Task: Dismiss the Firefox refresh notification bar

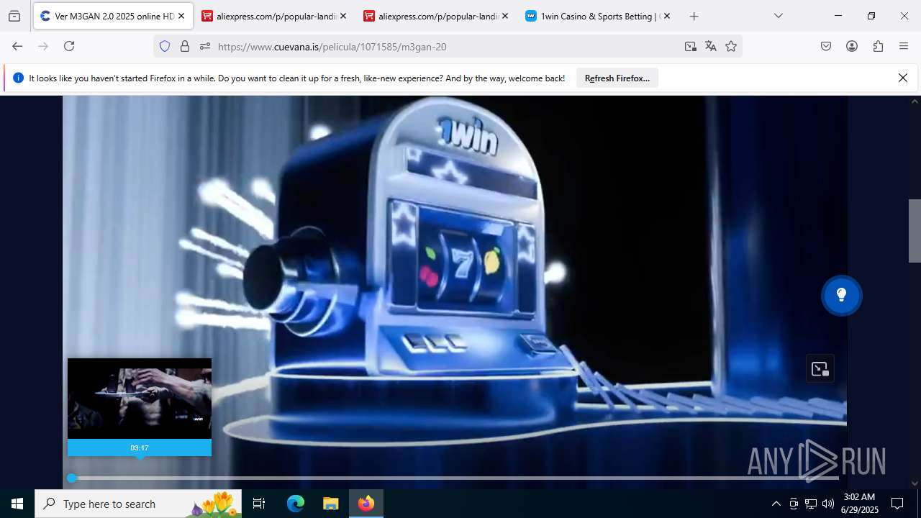Action: pyautogui.click(x=903, y=78)
